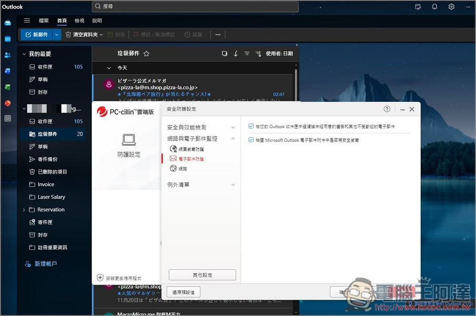
Task: Click the 其他設定 button
Action: click(202, 275)
